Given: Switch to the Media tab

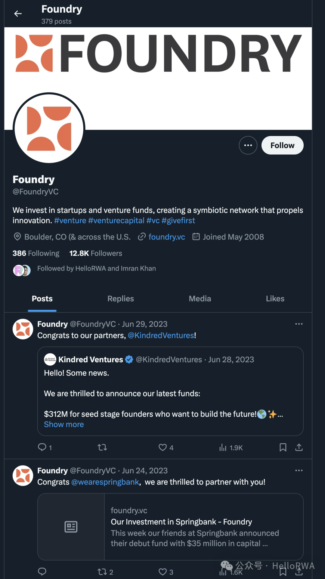Looking at the screenshot, I should click(x=200, y=299).
